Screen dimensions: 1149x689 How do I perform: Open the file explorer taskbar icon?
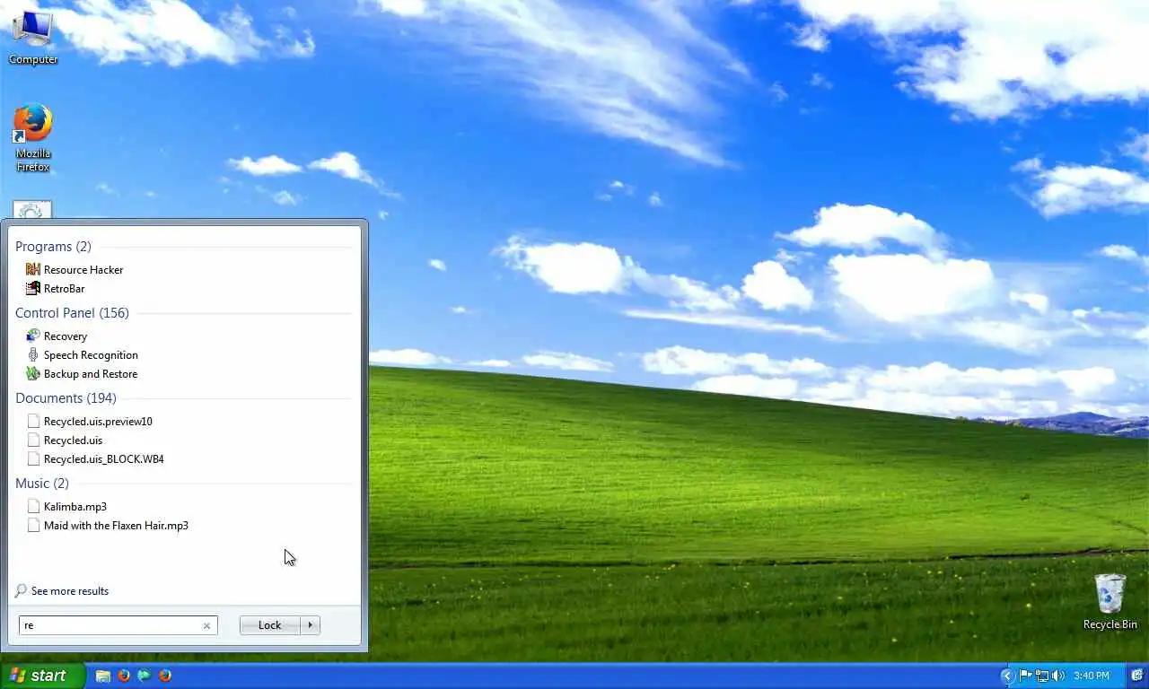coord(103,676)
